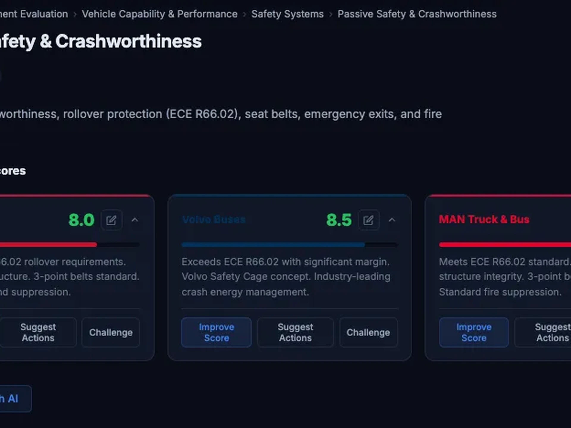Edit Volvo Buses 8.5 score
This screenshot has width=571, height=428.
tap(368, 220)
